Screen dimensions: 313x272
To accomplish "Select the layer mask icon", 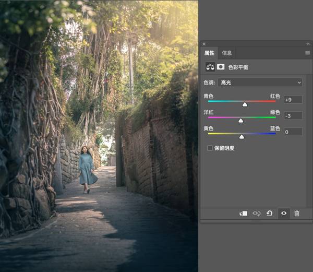I will 221,67.
